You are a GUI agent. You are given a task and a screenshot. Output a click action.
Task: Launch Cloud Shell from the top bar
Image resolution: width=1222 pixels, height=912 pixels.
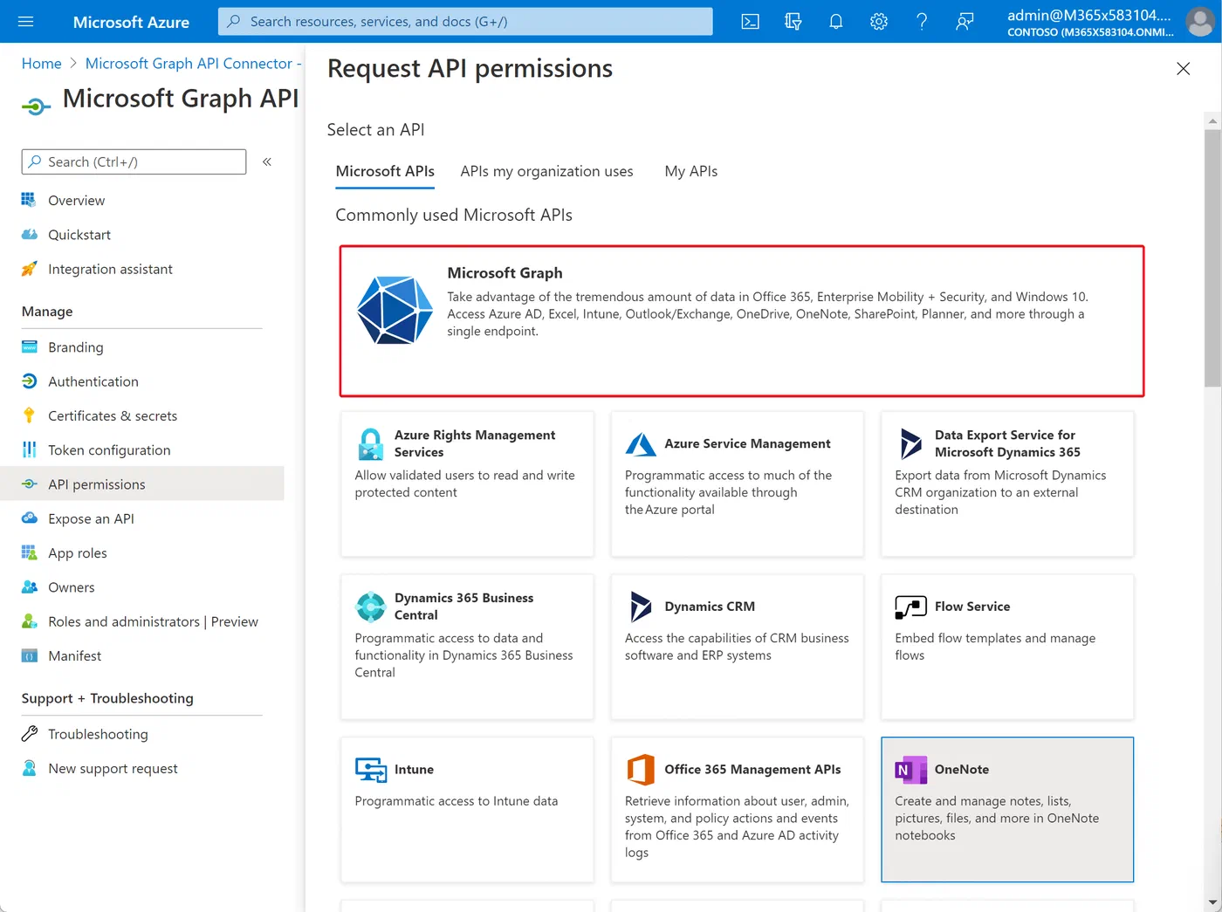click(x=750, y=22)
